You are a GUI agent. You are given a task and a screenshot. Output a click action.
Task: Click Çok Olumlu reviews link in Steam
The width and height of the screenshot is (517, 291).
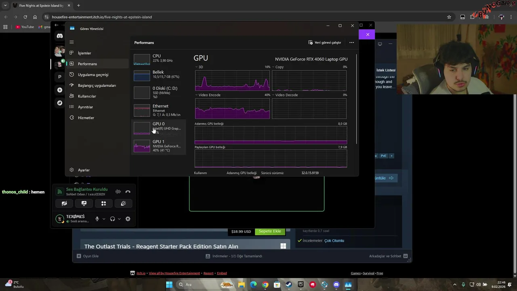click(334, 240)
